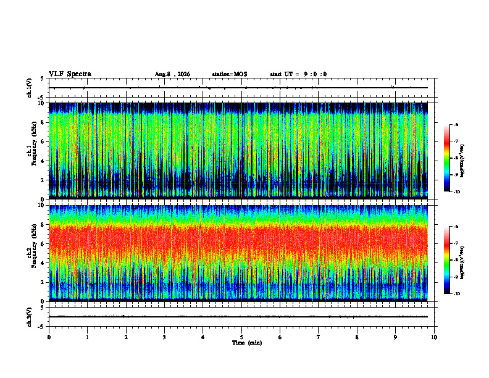
Task: Click the ch.2 spectrogram panel
Action: click(x=238, y=253)
